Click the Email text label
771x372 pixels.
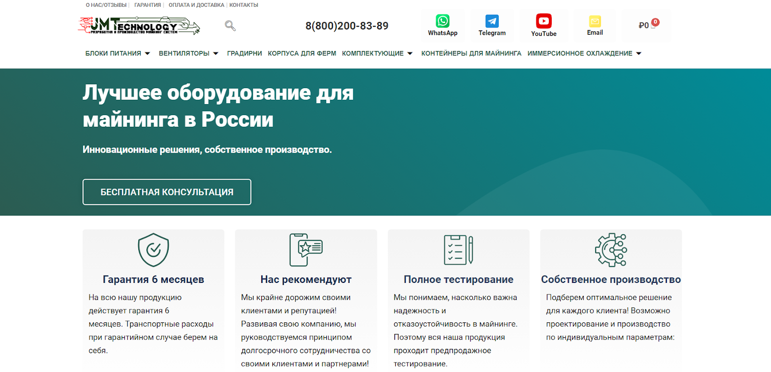point(595,33)
